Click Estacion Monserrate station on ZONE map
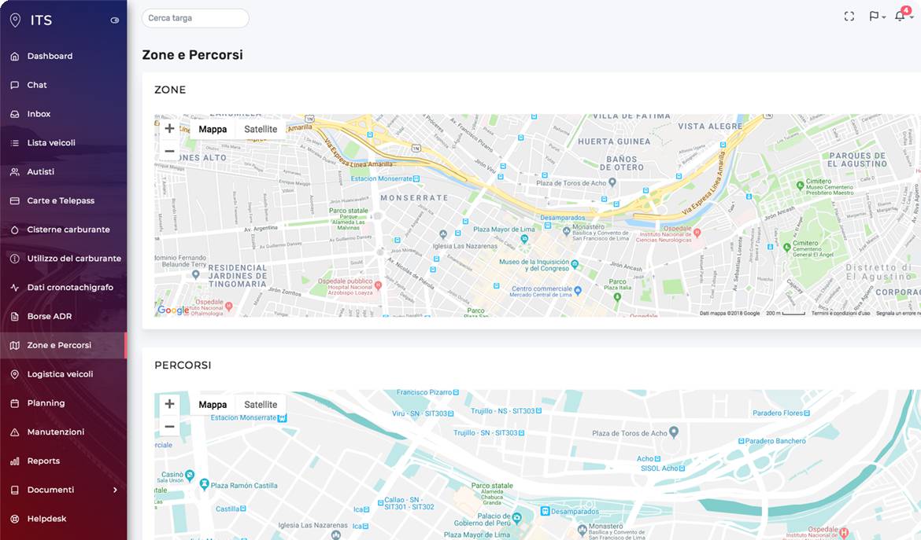The height and width of the screenshot is (540, 921). (x=416, y=179)
